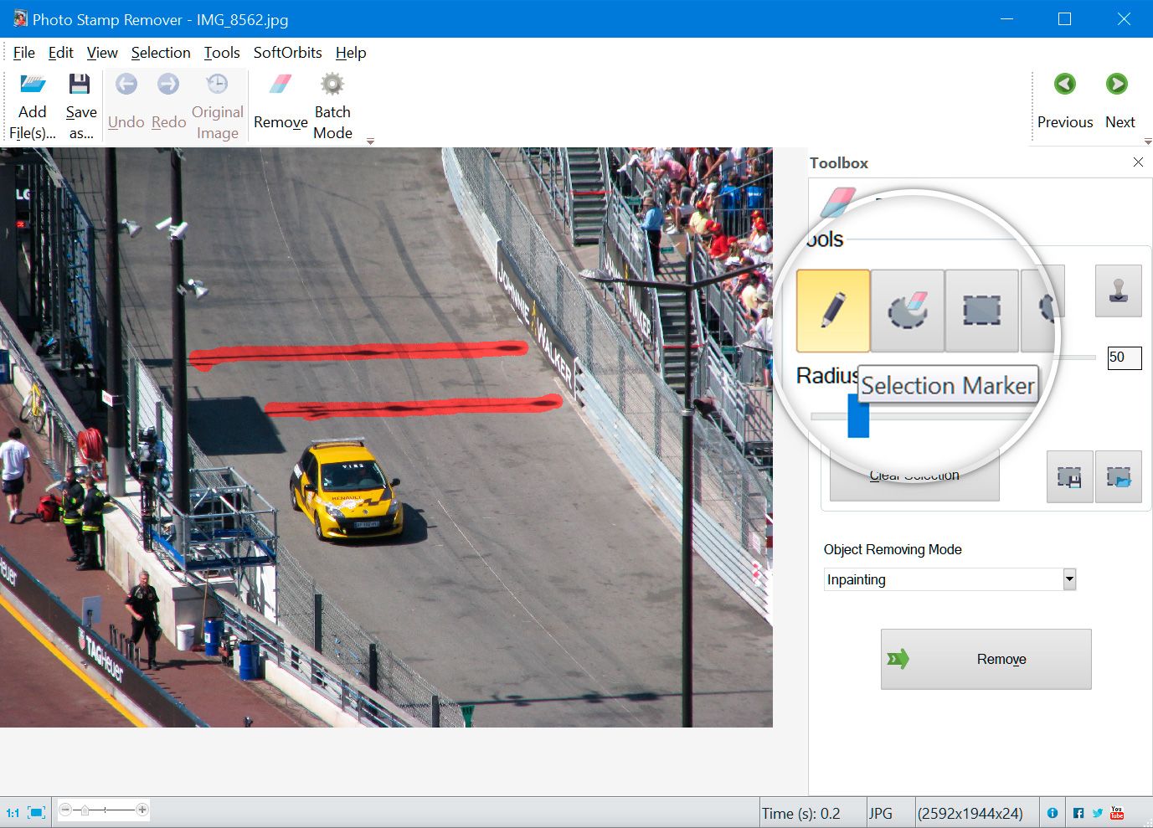1153x828 pixels.
Task: Select the Selection Marker pencil tool
Action: pyautogui.click(x=832, y=311)
